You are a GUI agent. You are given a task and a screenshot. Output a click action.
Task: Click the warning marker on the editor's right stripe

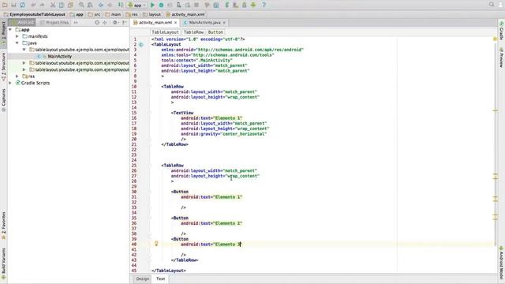(495, 39)
